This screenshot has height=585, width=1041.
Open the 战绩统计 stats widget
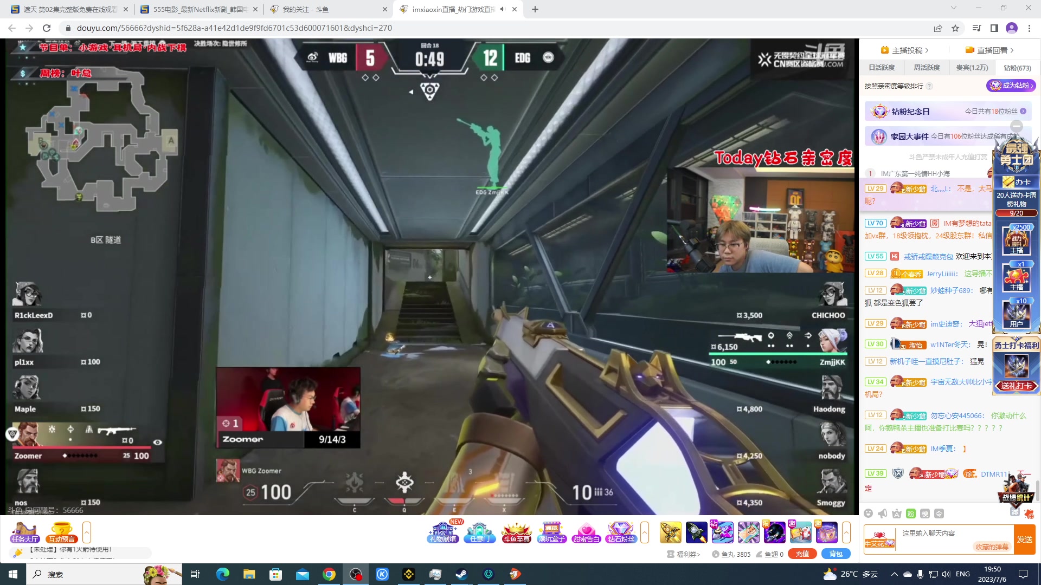(x=1016, y=489)
